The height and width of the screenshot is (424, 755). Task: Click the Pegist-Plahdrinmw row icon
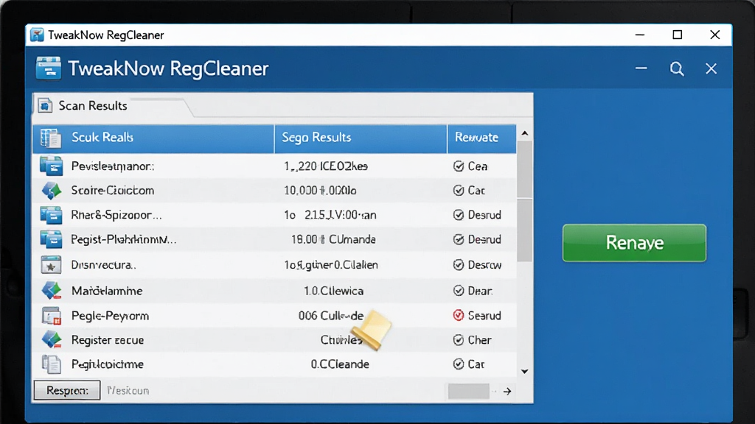pyautogui.click(x=51, y=239)
